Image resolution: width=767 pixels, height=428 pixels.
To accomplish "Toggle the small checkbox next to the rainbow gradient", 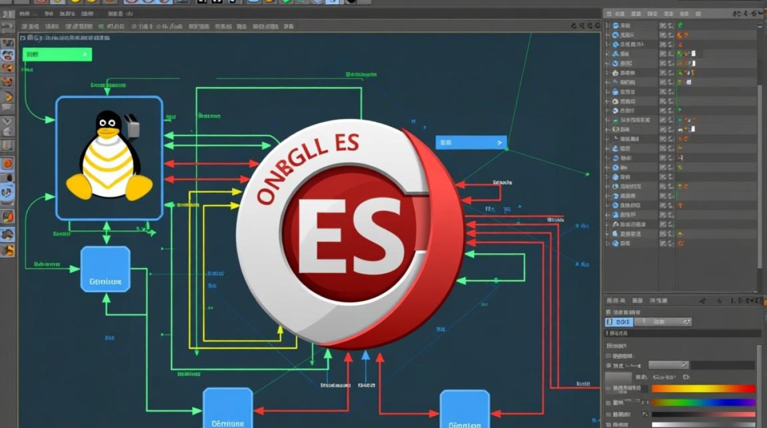I will 607,402.
